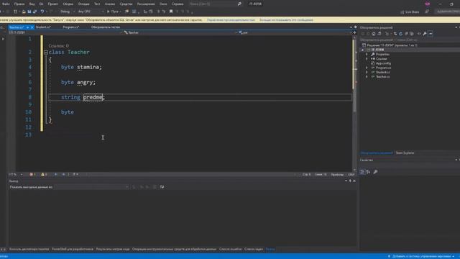Switch to the Team Explorer tab
Image resolution: width=460 pixels, height=259 pixels.
click(405, 153)
